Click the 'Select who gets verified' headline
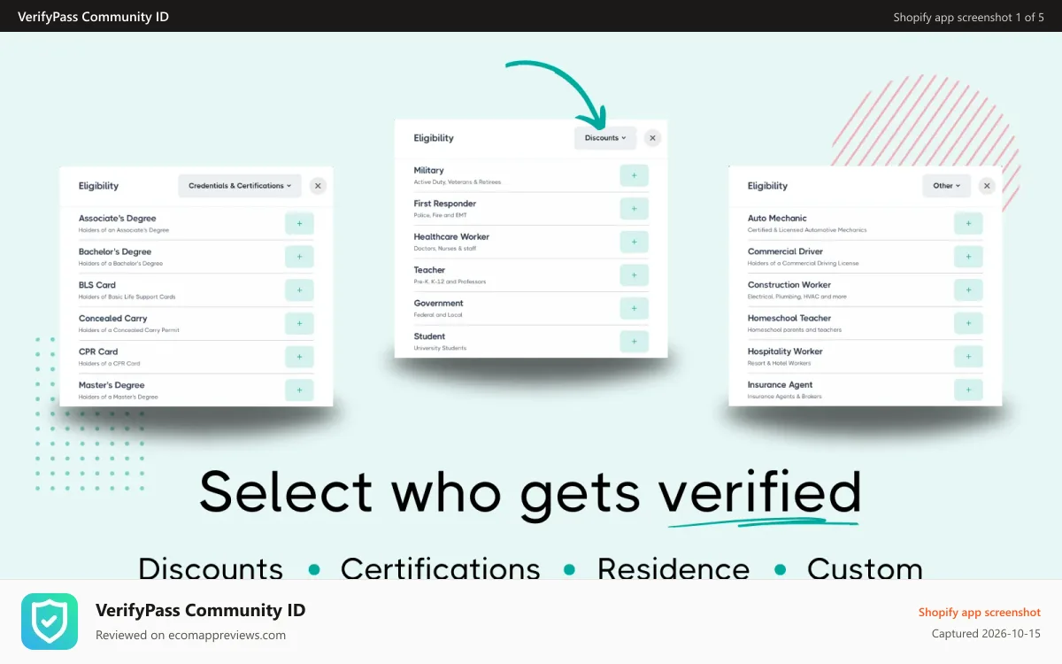 (530, 492)
